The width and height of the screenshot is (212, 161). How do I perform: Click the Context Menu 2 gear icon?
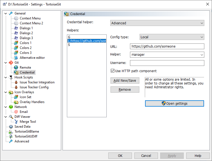[16, 23]
